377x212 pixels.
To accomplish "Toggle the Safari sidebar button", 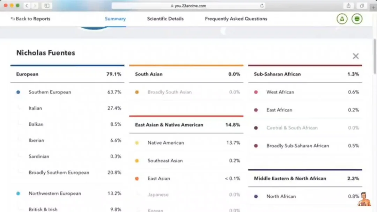I will click(x=47, y=6).
